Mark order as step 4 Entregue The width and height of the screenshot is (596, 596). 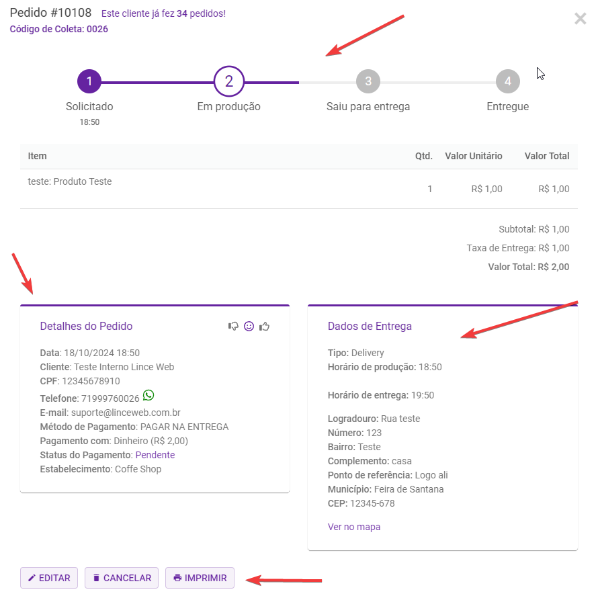(x=507, y=82)
